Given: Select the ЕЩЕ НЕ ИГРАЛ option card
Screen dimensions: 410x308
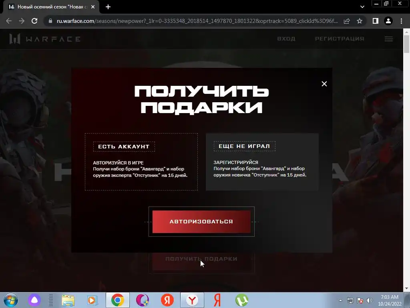Looking at the screenshot, I should click(262, 162).
